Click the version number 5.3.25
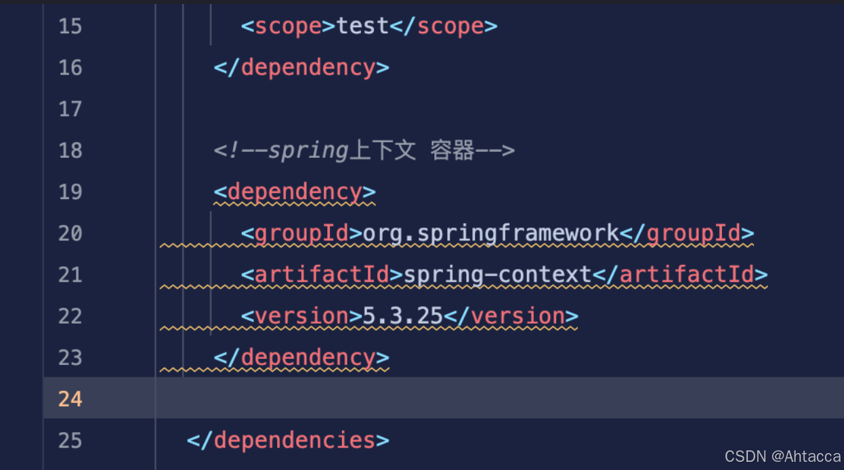The image size is (844, 470). click(x=403, y=316)
